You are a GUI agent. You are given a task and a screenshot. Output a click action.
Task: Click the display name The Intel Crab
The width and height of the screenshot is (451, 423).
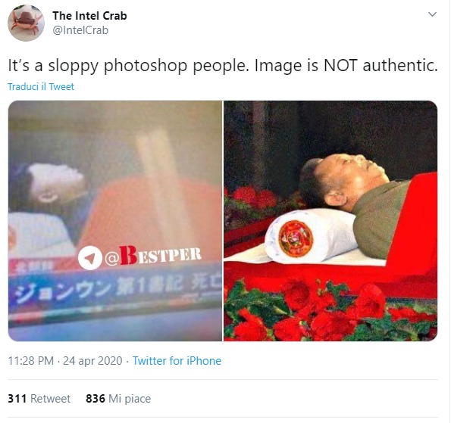[89, 16]
